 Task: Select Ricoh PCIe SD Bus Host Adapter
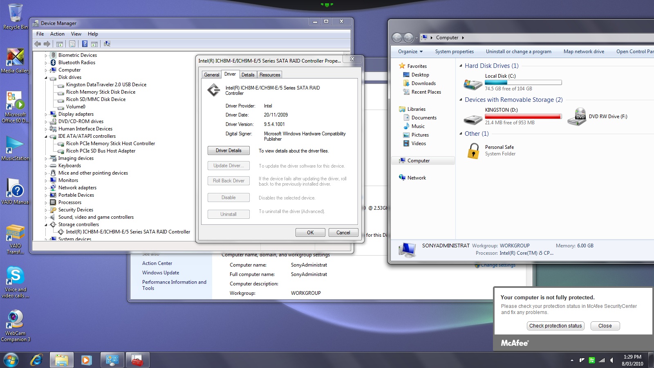(x=101, y=151)
